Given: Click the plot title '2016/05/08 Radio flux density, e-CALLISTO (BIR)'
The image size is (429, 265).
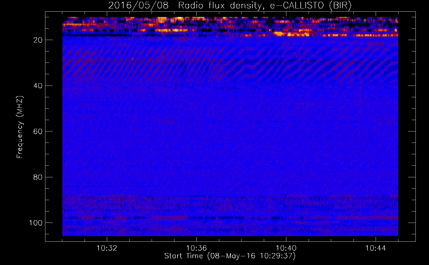Looking at the screenshot, I should click(230, 5).
